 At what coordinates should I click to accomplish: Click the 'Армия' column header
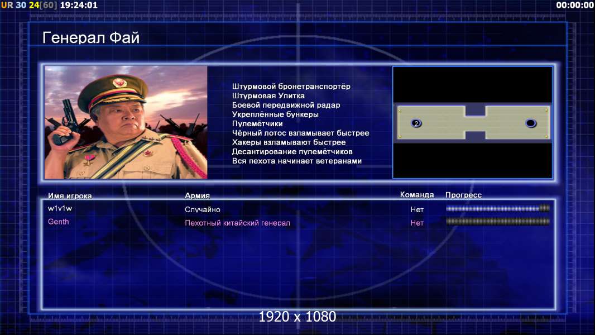click(198, 195)
